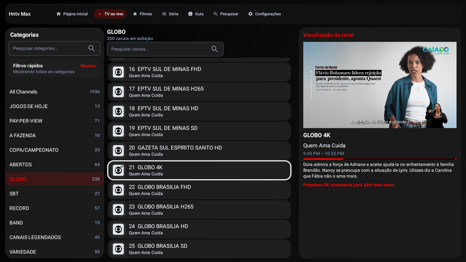Click the gear icon beside Configurações
Screen dimensions: 466x262
click(250, 14)
